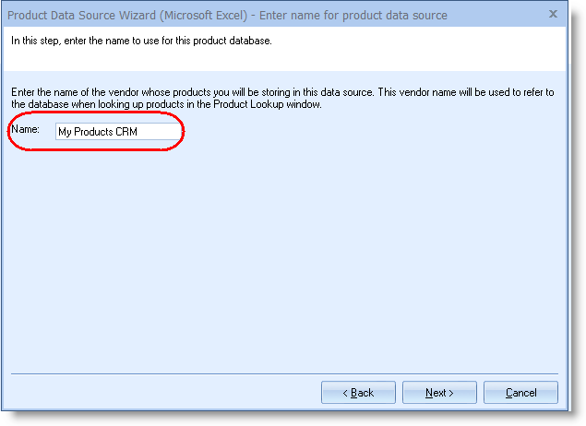Click the "Name:" label
Image resolution: width=586 pixels, height=426 pixels.
point(26,131)
